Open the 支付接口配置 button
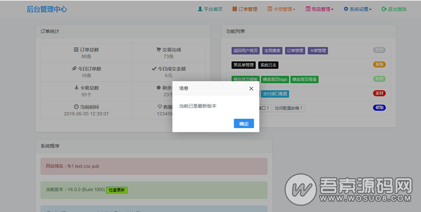Screen dimensions: 421x212 click(x=275, y=94)
